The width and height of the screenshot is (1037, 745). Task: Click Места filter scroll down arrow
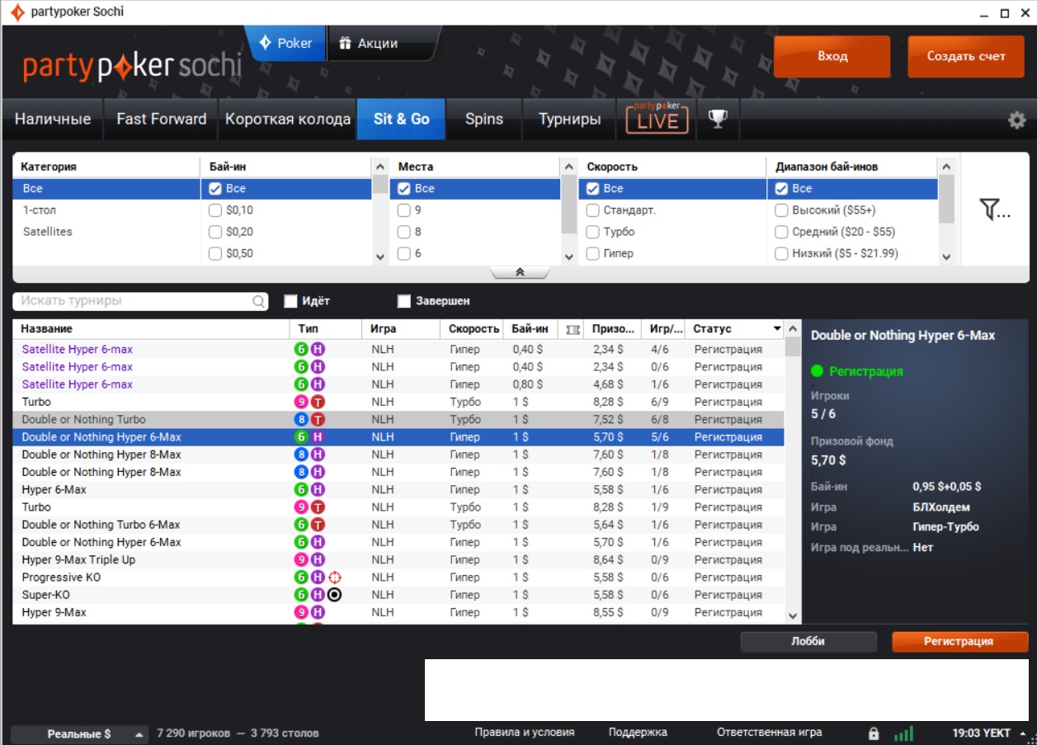(x=568, y=257)
